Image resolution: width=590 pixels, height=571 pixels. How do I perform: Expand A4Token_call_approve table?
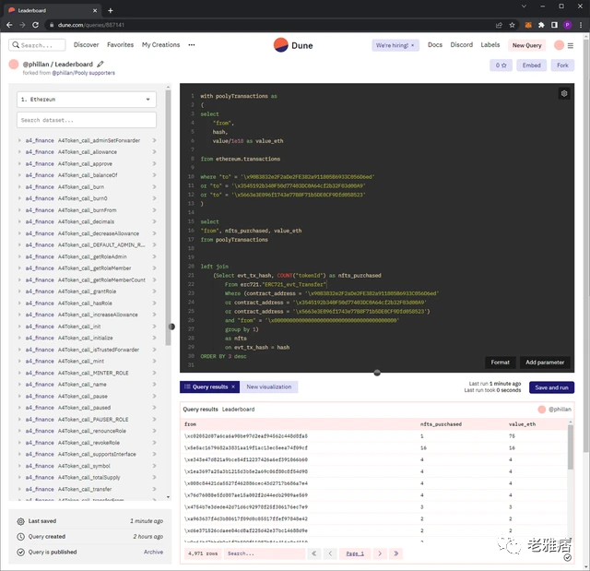pos(19,163)
